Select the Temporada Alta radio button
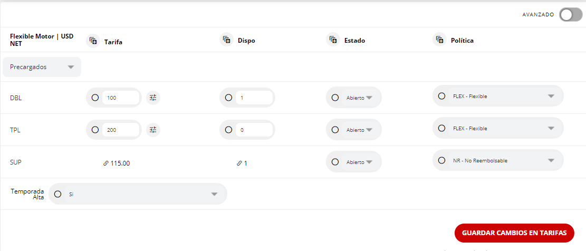This screenshot has width=586, height=251. [x=58, y=194]
